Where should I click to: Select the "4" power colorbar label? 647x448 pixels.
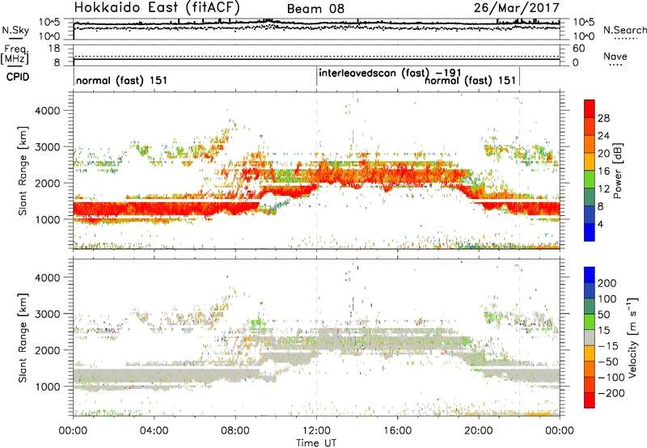[x=601, y=225]
